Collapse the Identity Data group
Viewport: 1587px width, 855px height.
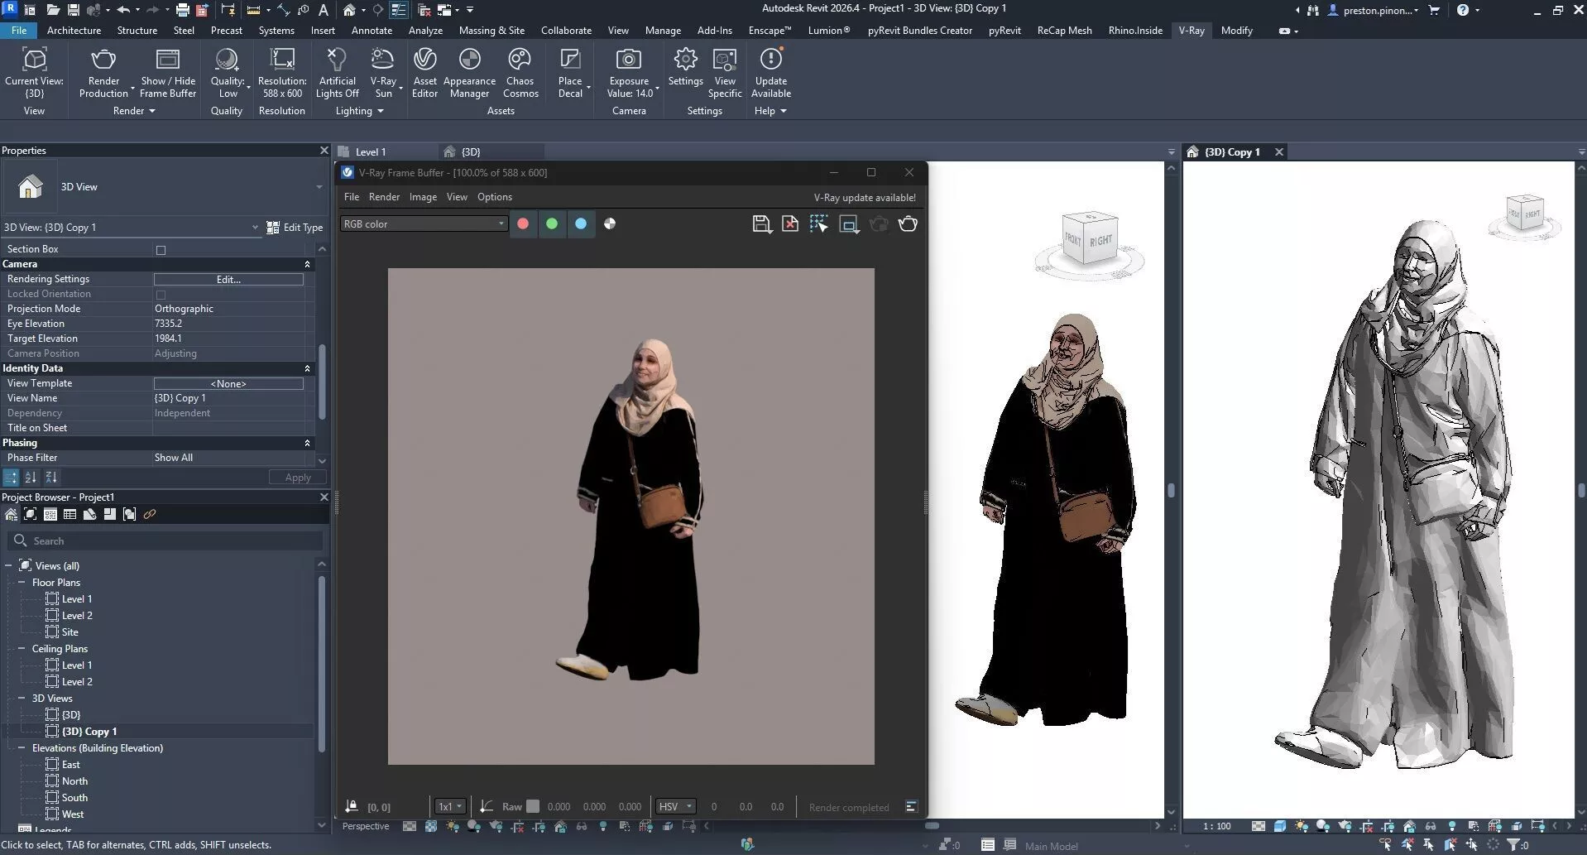click(307, 368)
